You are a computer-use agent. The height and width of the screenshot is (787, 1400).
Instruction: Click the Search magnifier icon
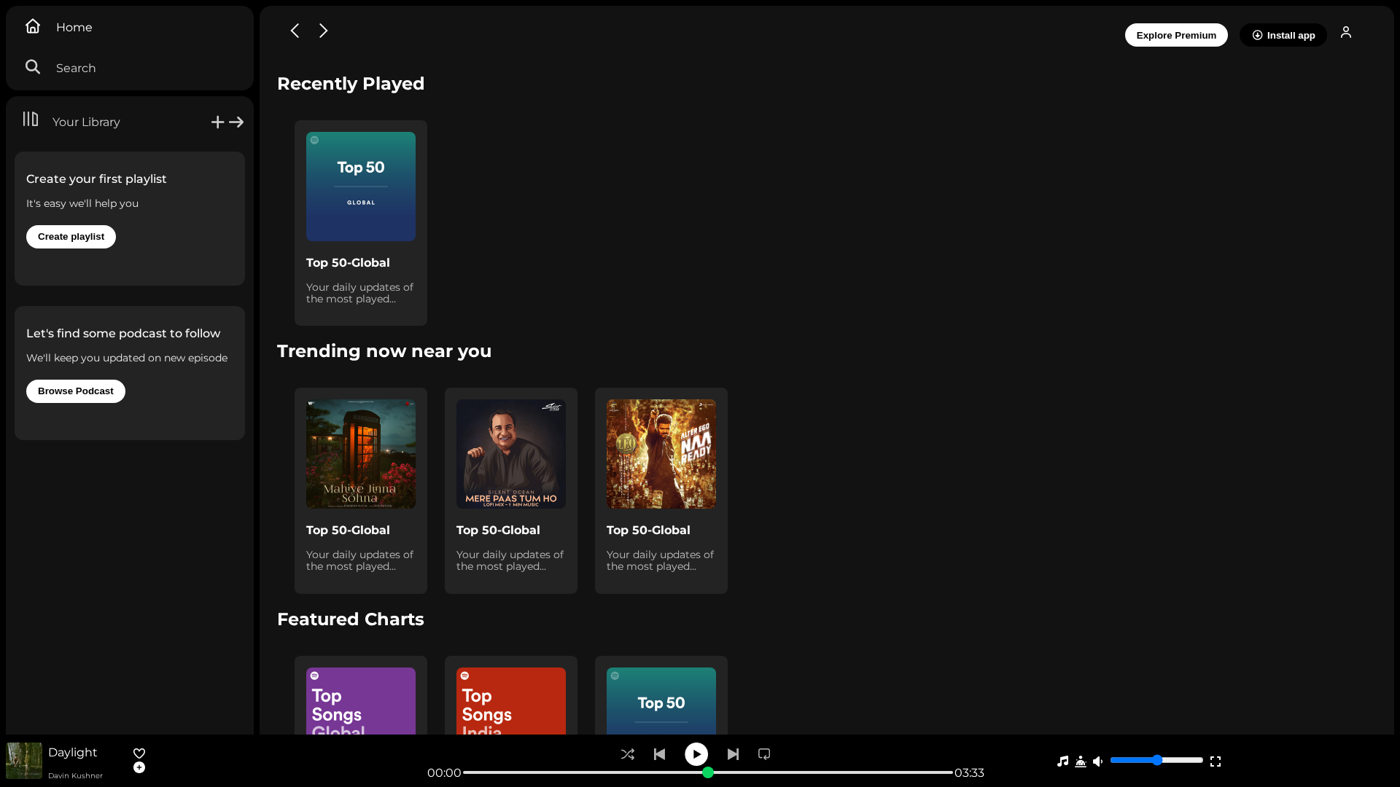(x=33, y=67)
